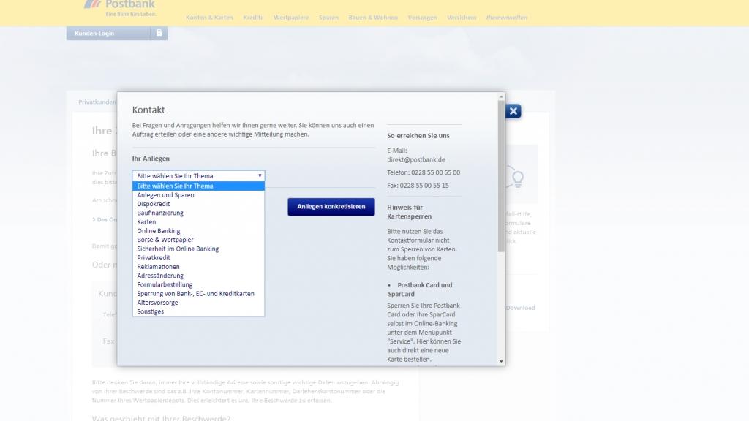Click the 'So erreichen Sie uns' heading
The image size is (749, 421).
[418, 135]
